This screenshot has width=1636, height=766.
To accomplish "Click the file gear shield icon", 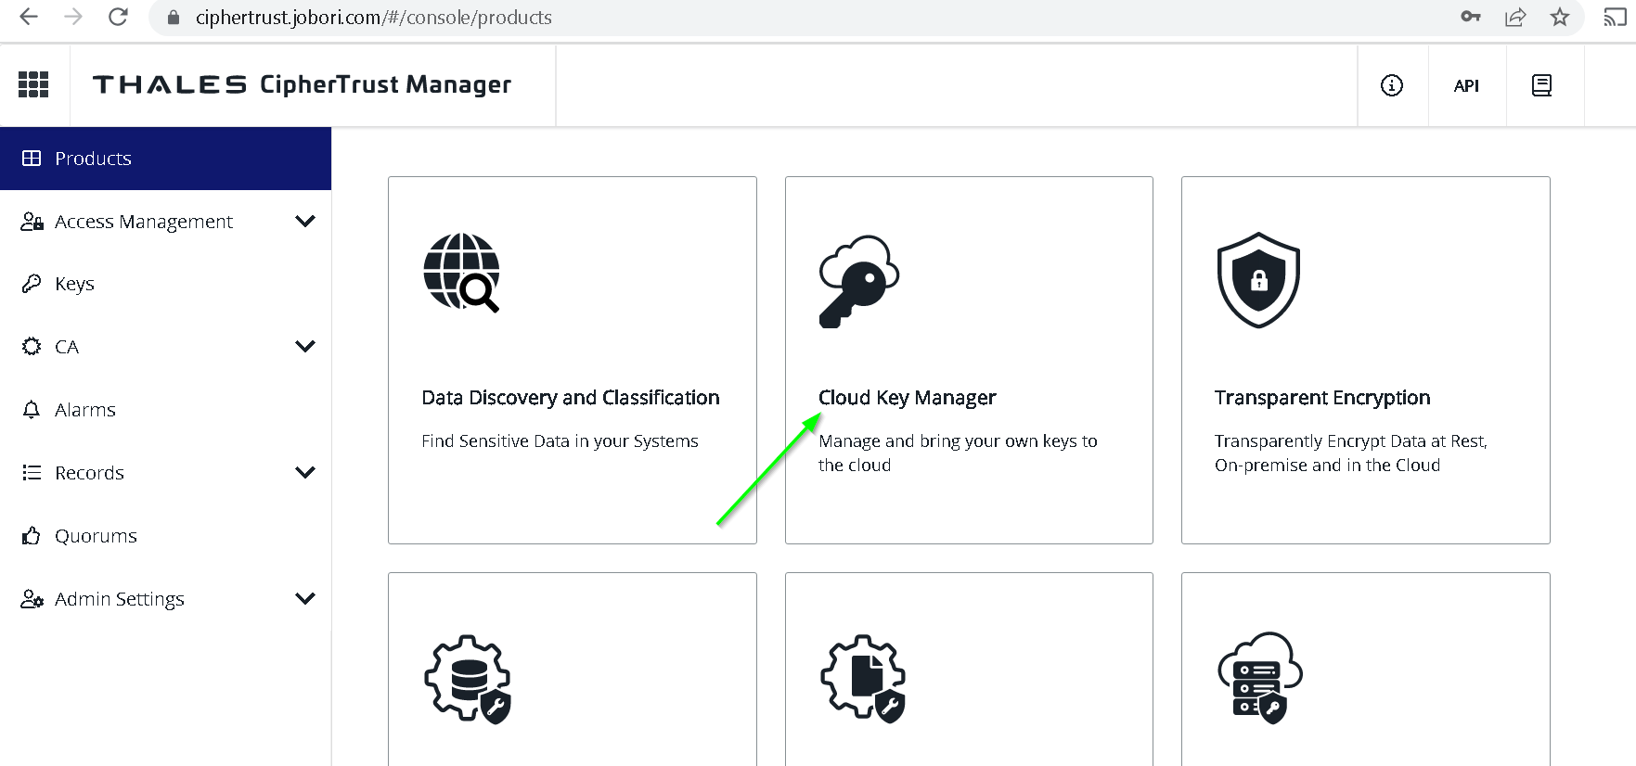I will [864, 679].
